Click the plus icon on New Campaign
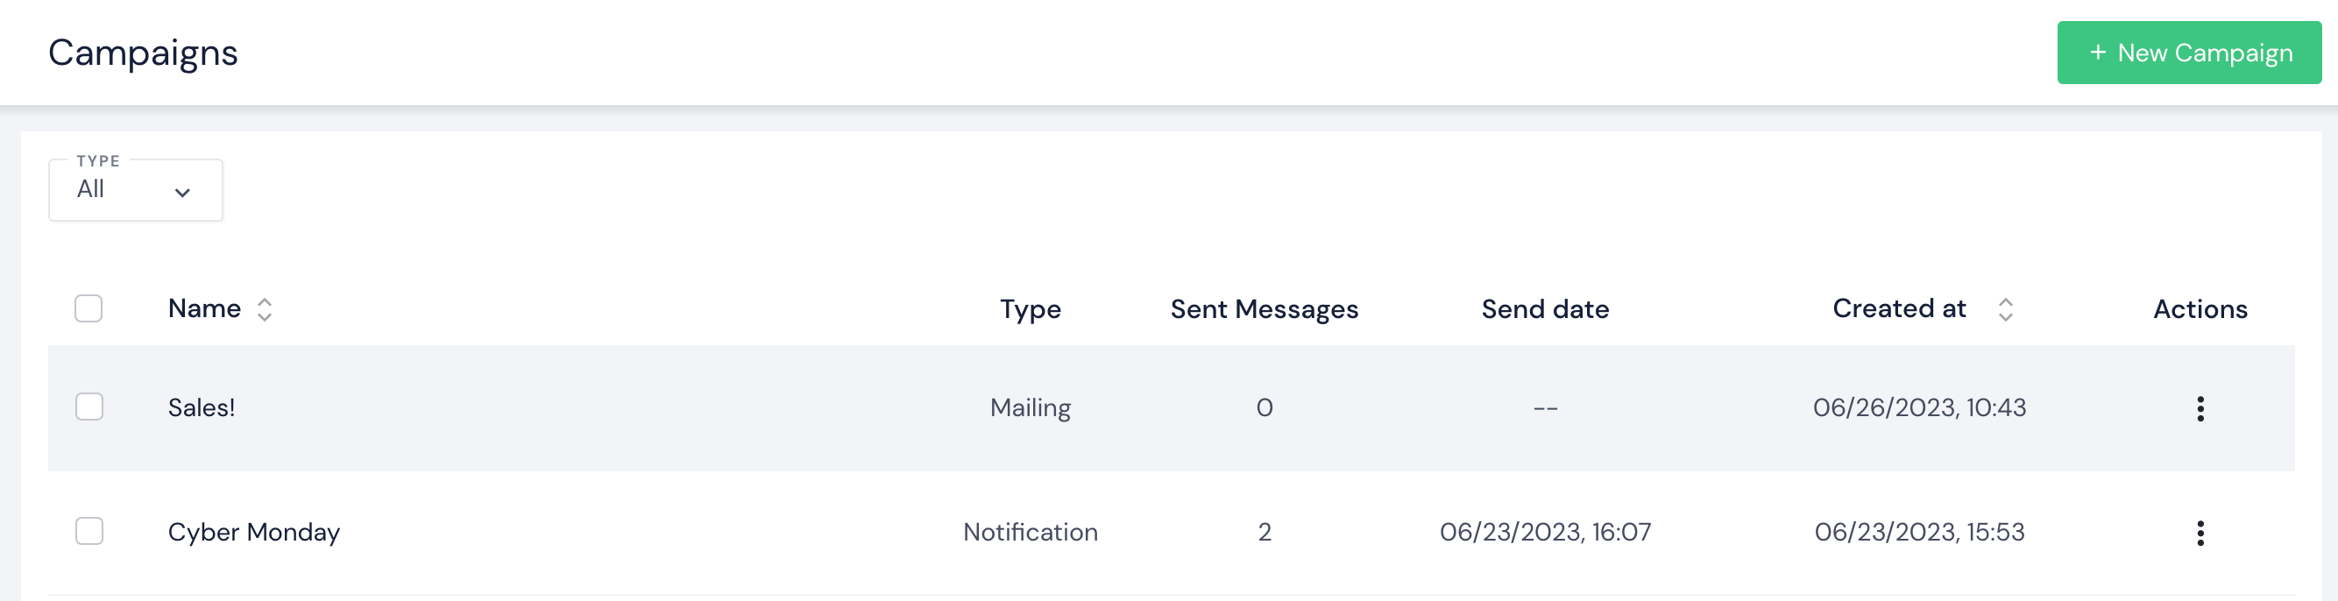This screenshot has width=2338, height=601. (2098, 53)
